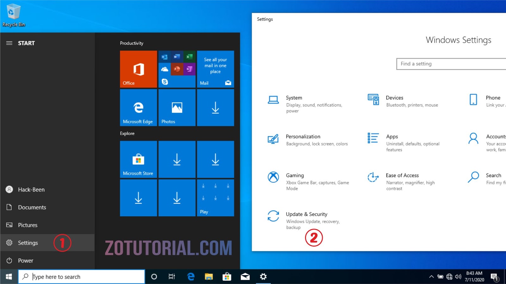
Task: Switch to Settings app on the taskbar
Action: 263,277
